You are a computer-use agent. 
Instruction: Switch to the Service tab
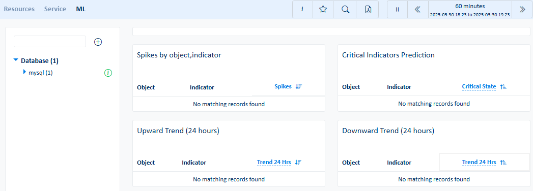pyautogui.click(x=55, y=9)
